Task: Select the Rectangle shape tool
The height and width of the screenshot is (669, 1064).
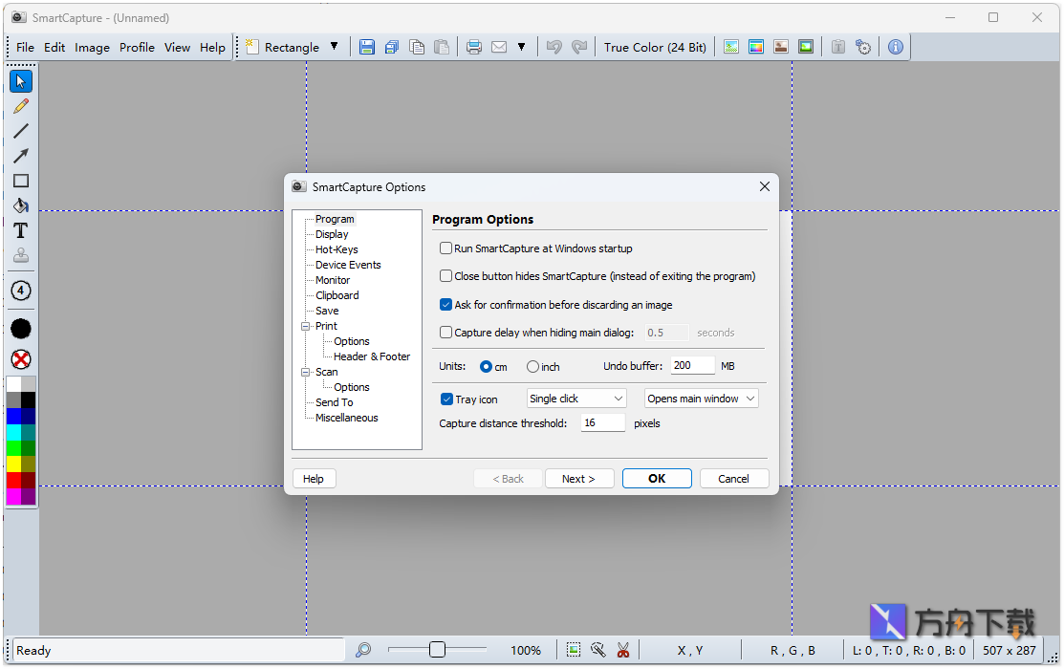Action: [20, 181]
